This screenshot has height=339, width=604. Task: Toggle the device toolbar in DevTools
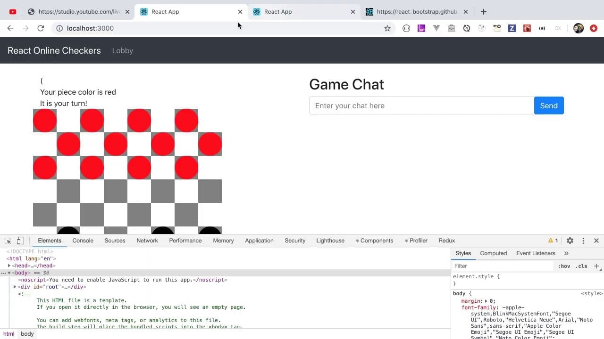pos(21,241)
